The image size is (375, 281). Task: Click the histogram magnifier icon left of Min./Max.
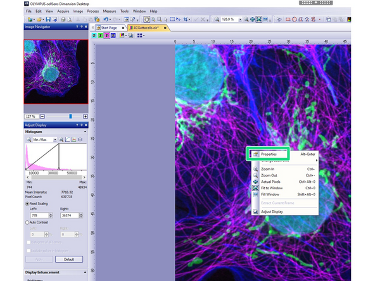point(29,139)
